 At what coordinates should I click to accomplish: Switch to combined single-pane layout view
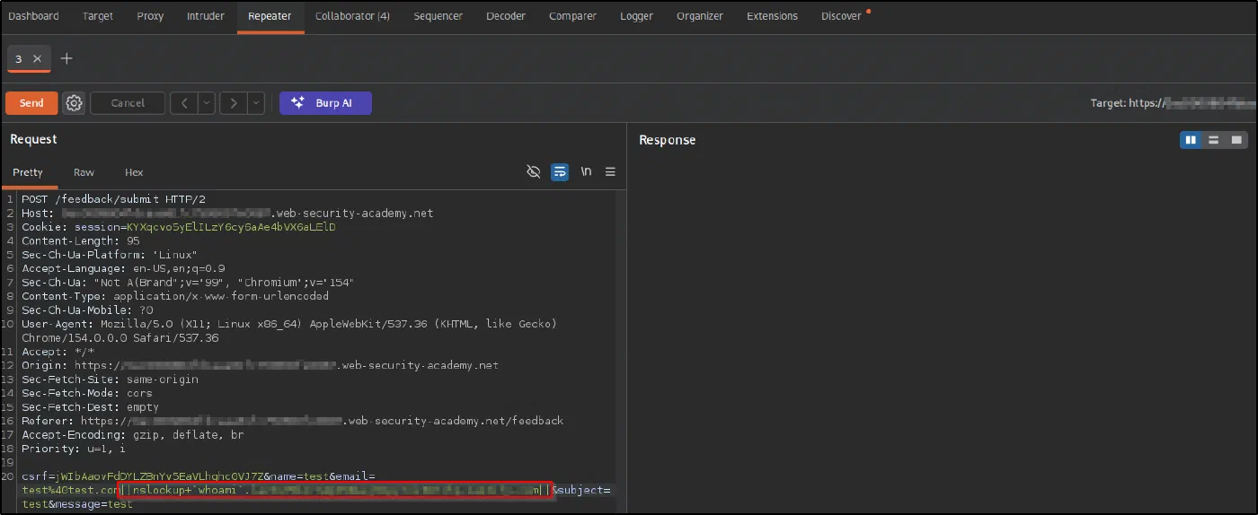pos(1236,140)
